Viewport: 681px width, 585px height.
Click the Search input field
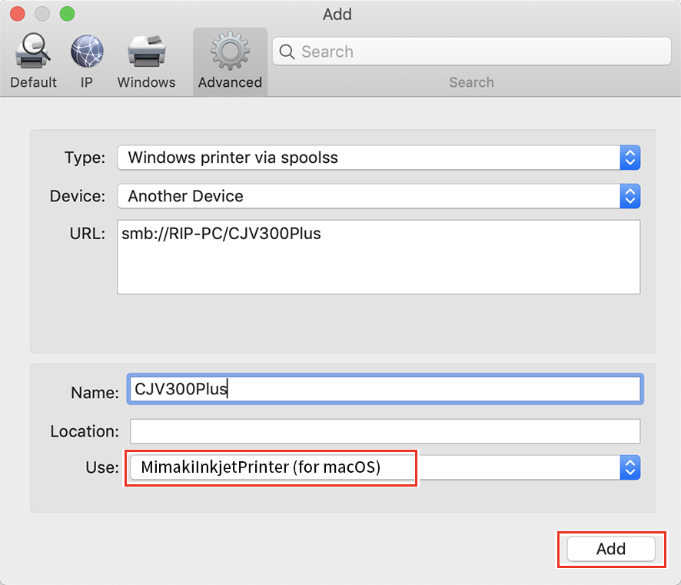coord(461,52)
